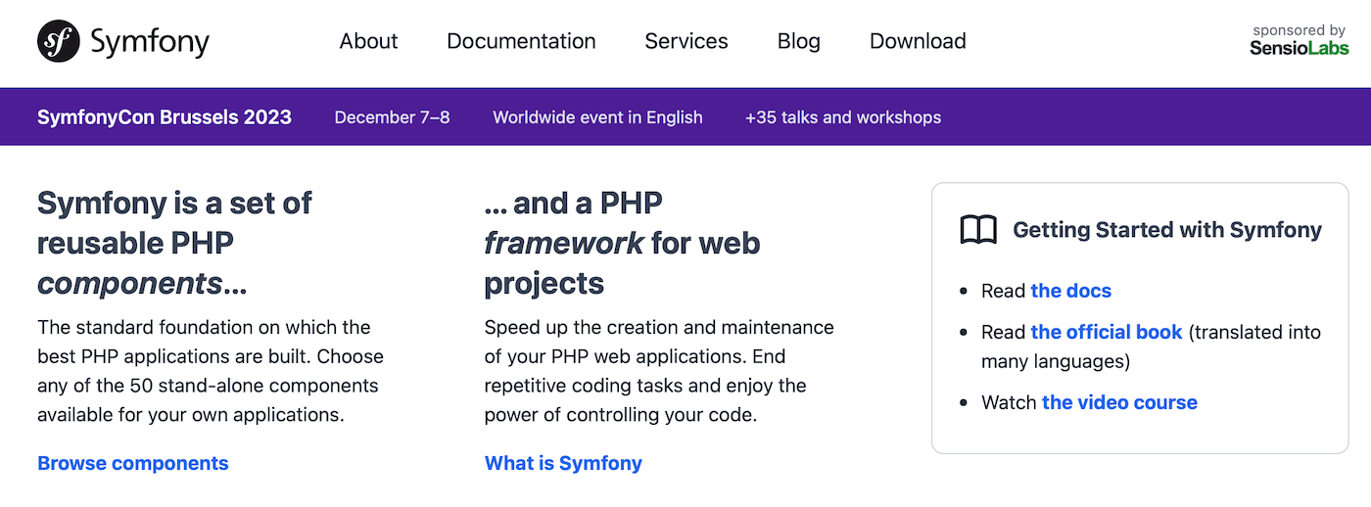Click paragraph starting 'The standard foundation'
The height and width of the screenshot is (507, 1371).
click(x=211, y=371)
